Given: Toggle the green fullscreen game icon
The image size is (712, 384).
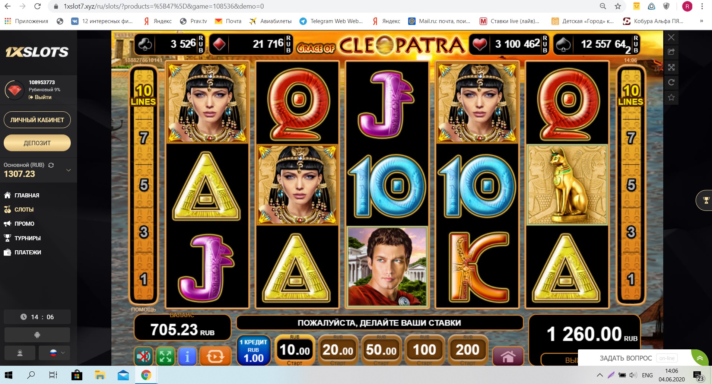Looking at the screenshot, I should [x=165, y=356].
